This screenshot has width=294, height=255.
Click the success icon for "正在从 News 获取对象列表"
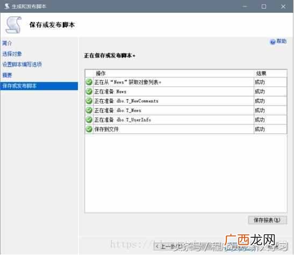(89, 82)
